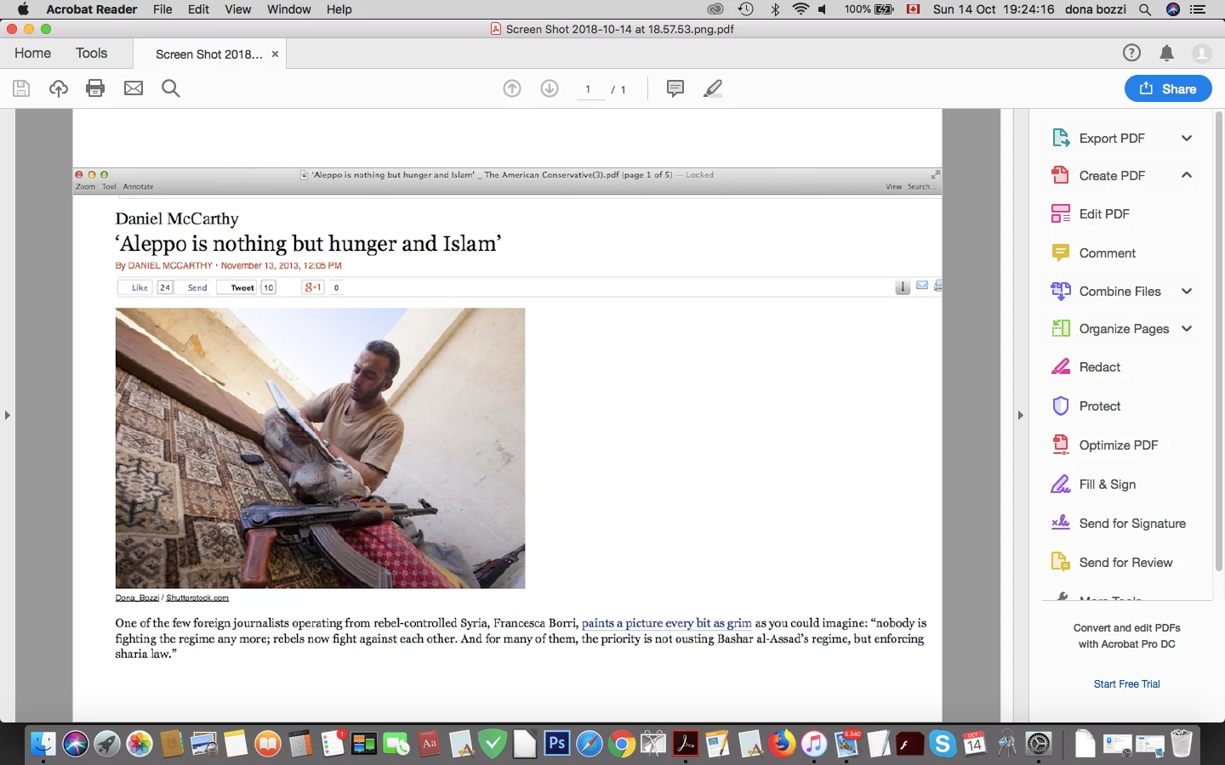Click Organize Pages tool label
Viewport: 1225px width, 765px height.
(1124, 328)
